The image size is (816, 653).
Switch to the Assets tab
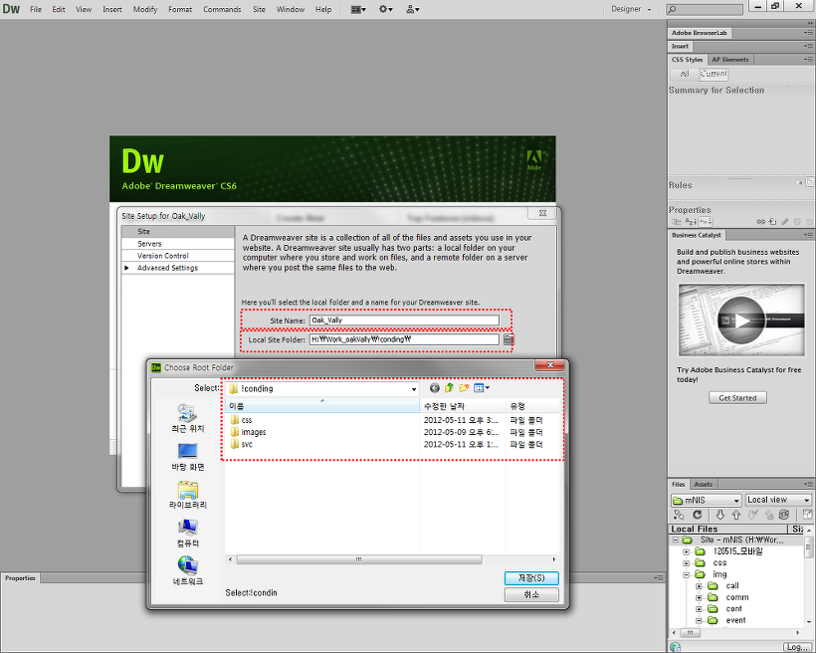pyautogui.click(x=704, y=485)
